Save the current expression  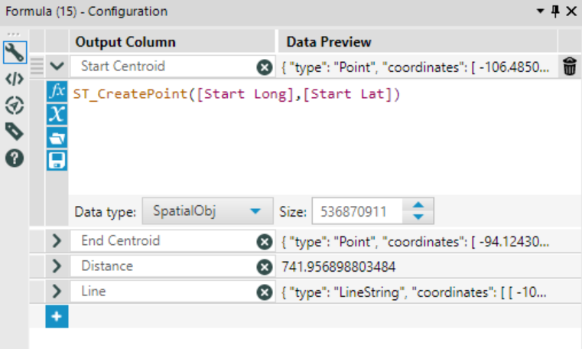(x=57, y=160)
